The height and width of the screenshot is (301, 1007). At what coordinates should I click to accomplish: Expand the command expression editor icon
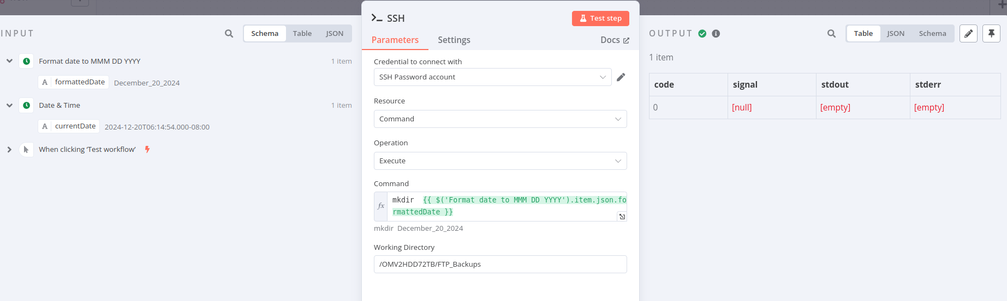pyautogui.click(x=622, y=217)
